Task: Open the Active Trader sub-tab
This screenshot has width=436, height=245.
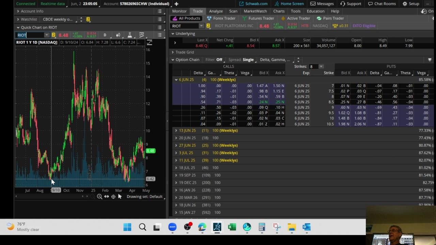Action: click(295, 18)
